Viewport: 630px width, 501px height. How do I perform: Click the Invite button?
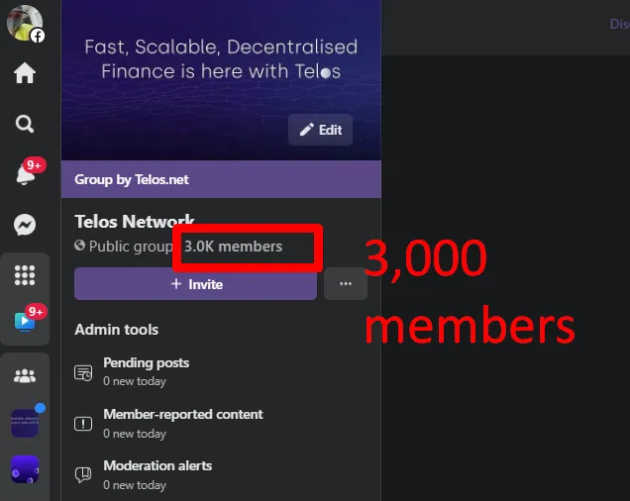click(196, 284)
